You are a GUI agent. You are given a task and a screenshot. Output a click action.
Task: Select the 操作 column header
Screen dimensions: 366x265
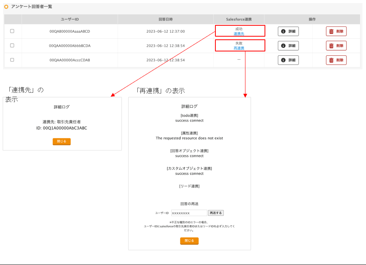(x=312, y=19)
